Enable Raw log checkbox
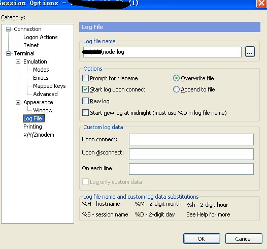This screenshot has width=267, height=249. 85,101
